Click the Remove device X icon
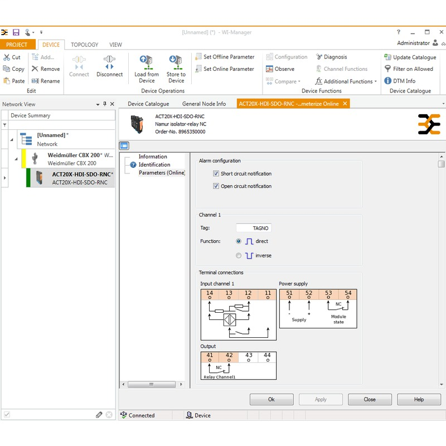 (x=35, y=69)
